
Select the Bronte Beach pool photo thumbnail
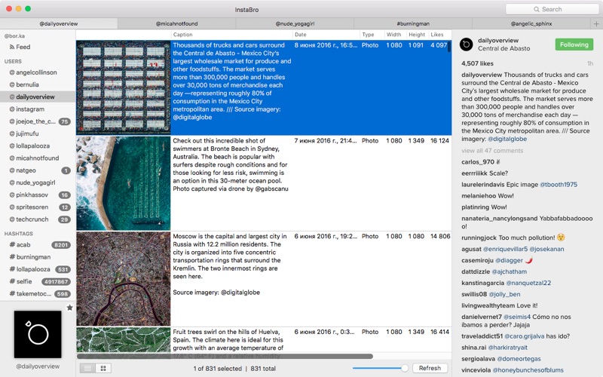123,183
